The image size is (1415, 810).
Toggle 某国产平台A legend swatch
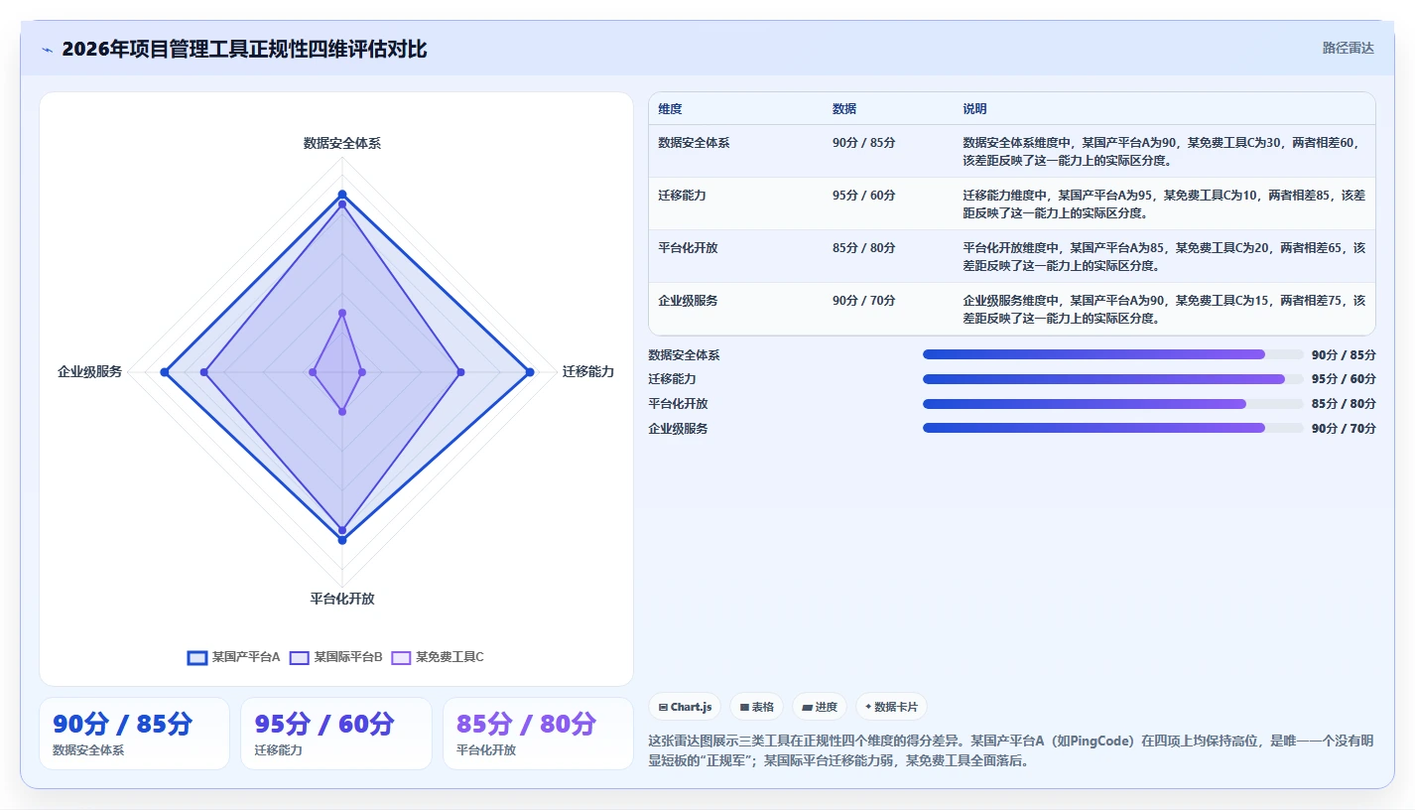(197, 657)
